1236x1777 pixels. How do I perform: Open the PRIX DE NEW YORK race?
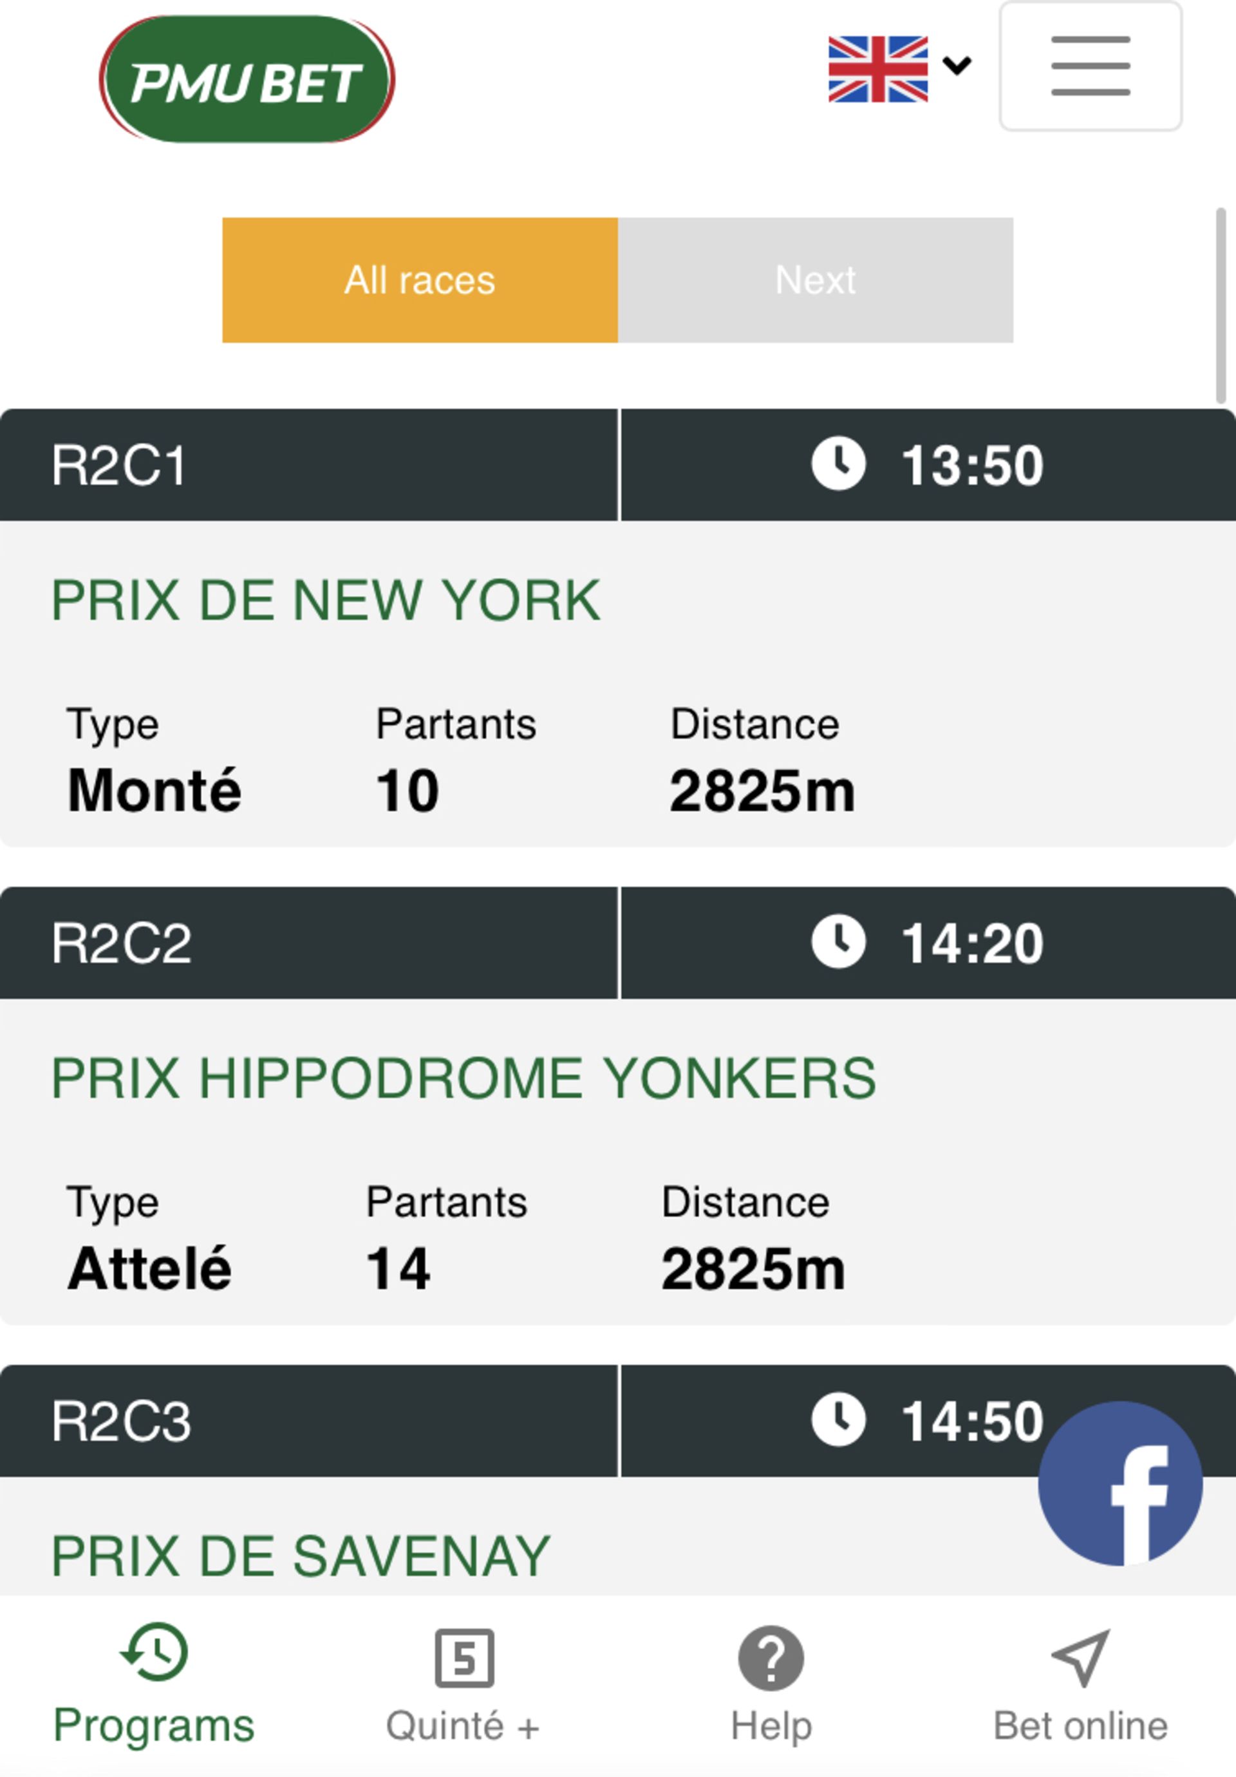tap(326, 600)
